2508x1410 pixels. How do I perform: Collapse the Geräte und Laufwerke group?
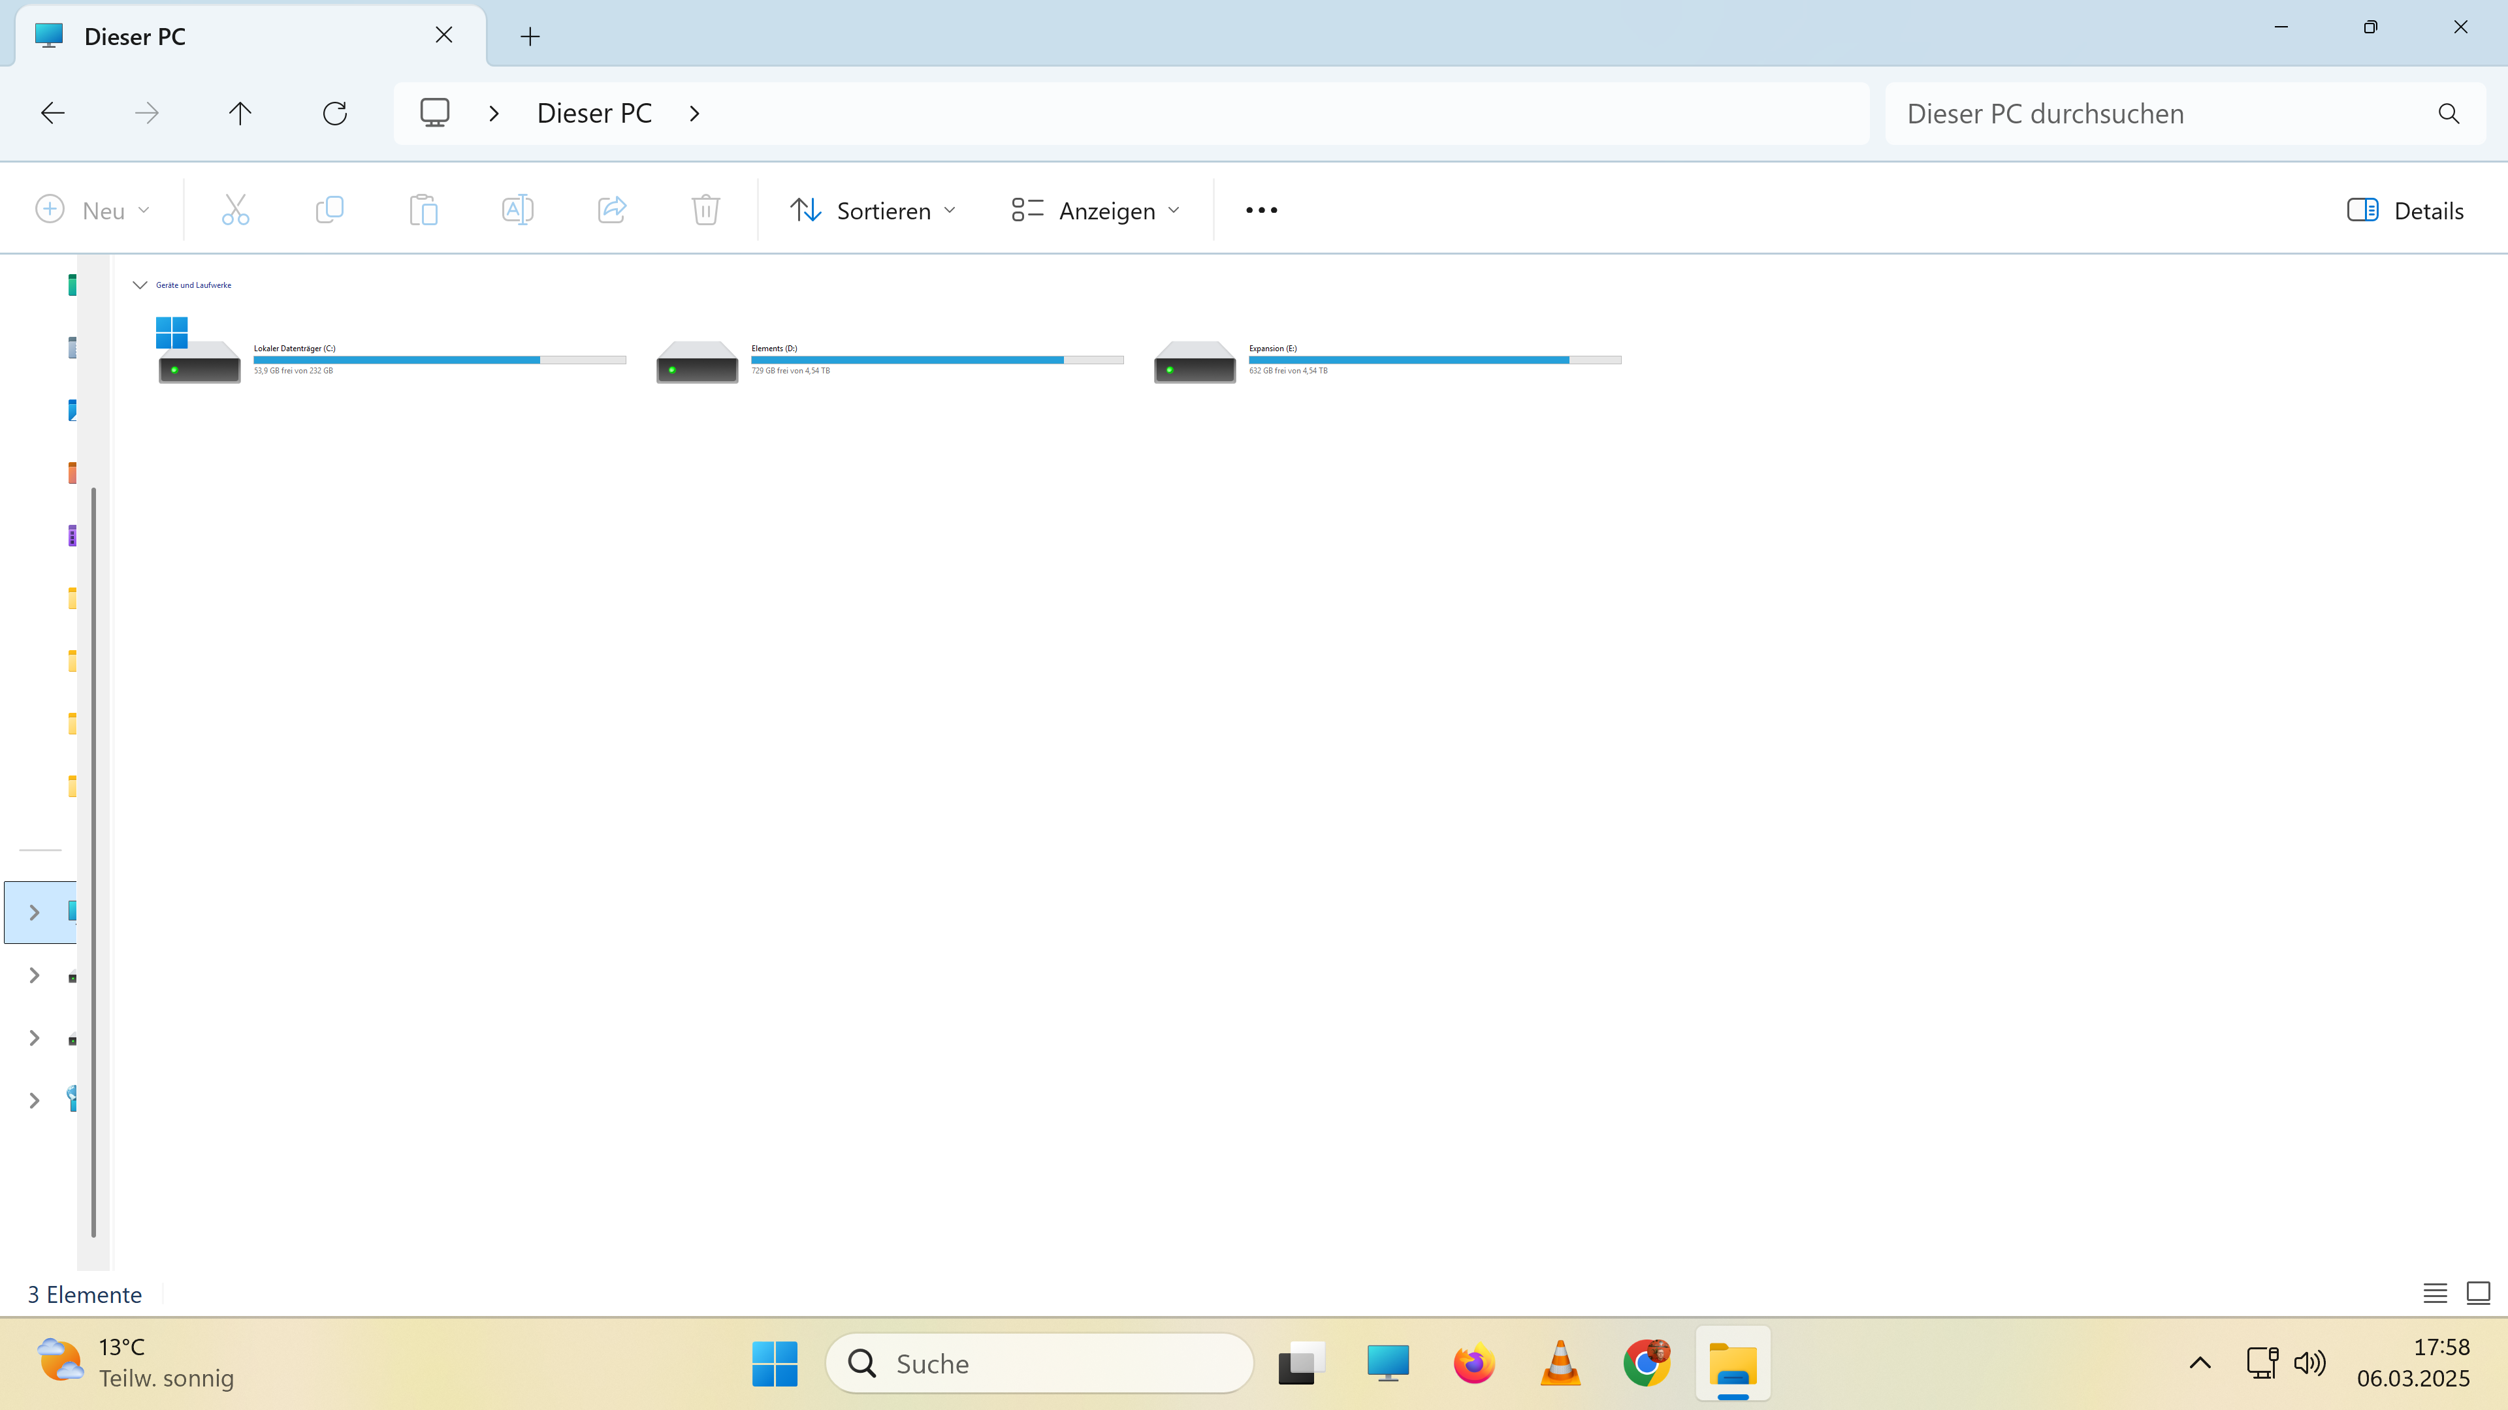coord(139,285)
